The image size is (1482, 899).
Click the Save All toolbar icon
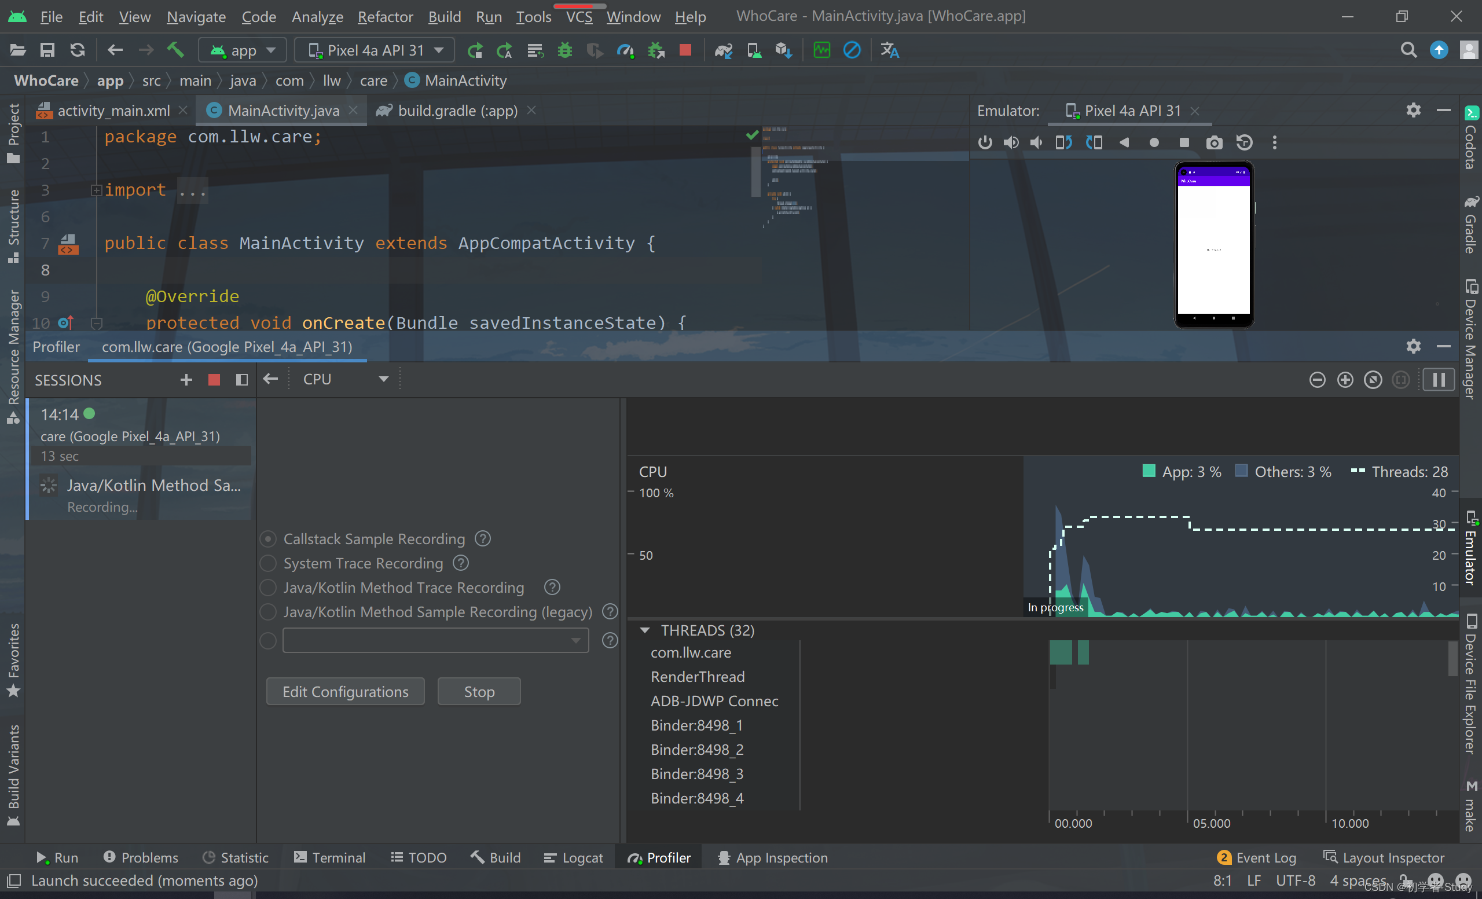click(x=47, y=50)
